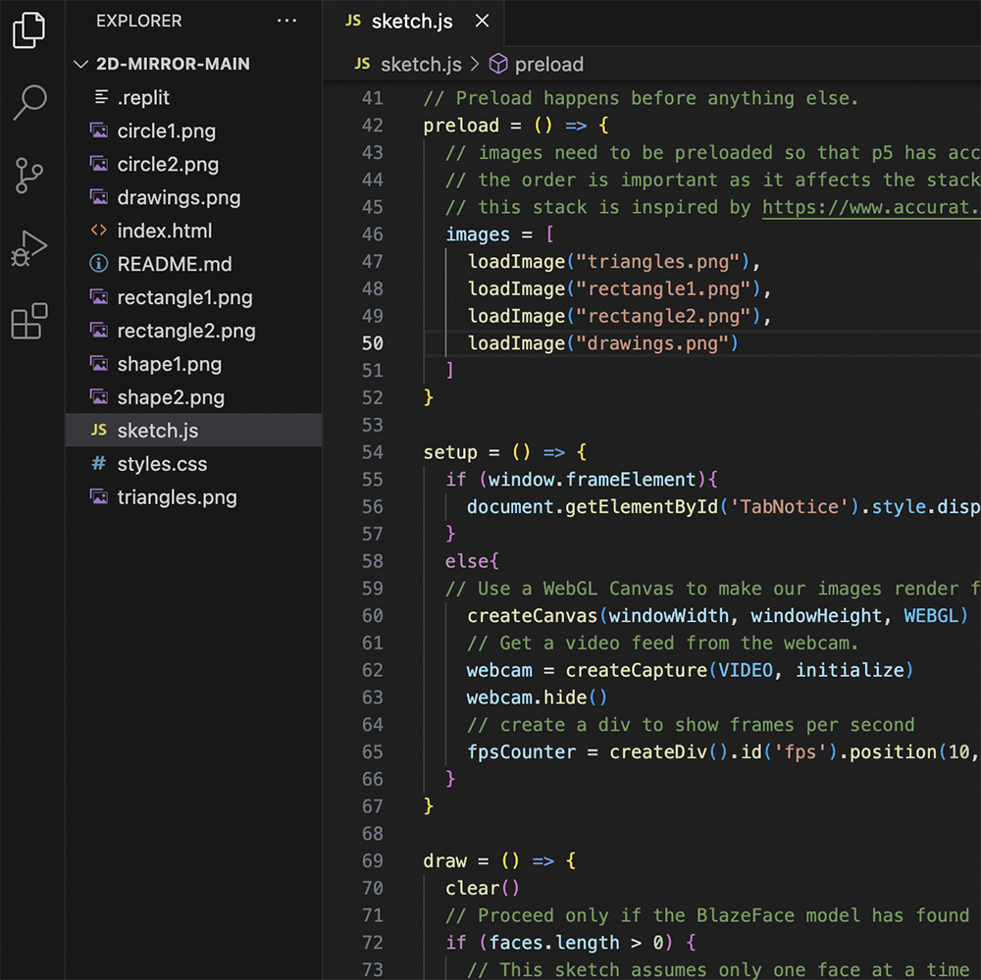The height and width of the screenshot is (980, 981).
Task: Open the triangles.png image file
Action: (177, 497)
